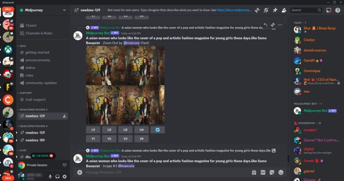Open the Midjourney server dropdown
The image size is (344, 181).
[x=64, y=10]
